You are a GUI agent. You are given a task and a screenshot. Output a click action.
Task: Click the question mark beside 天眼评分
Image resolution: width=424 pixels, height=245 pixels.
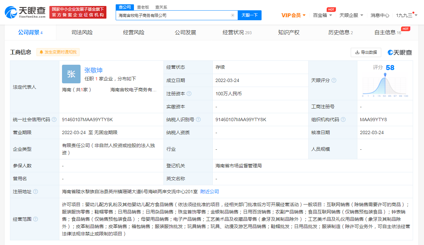click(x=333, y=80)
